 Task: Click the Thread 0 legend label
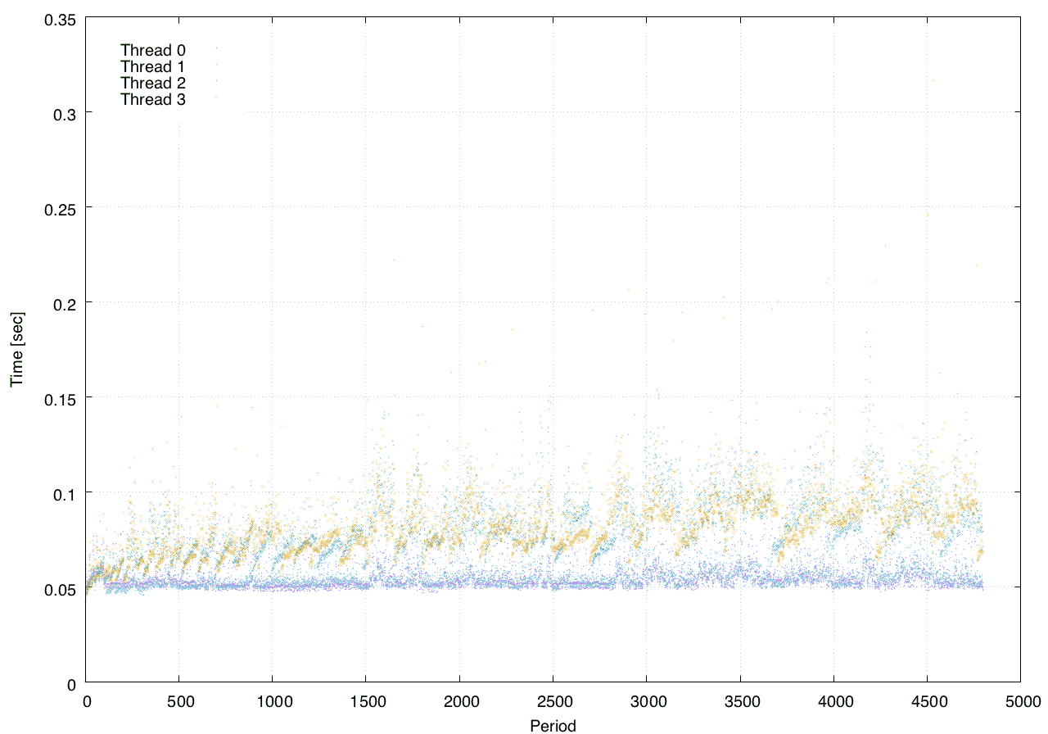point(153,50)
